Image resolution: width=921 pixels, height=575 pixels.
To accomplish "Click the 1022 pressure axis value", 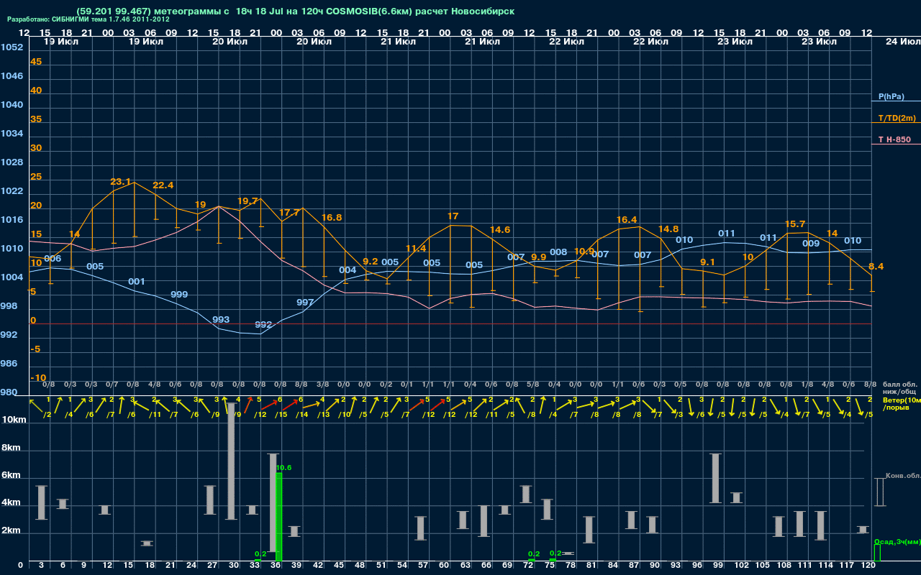I will click(12, 191).
